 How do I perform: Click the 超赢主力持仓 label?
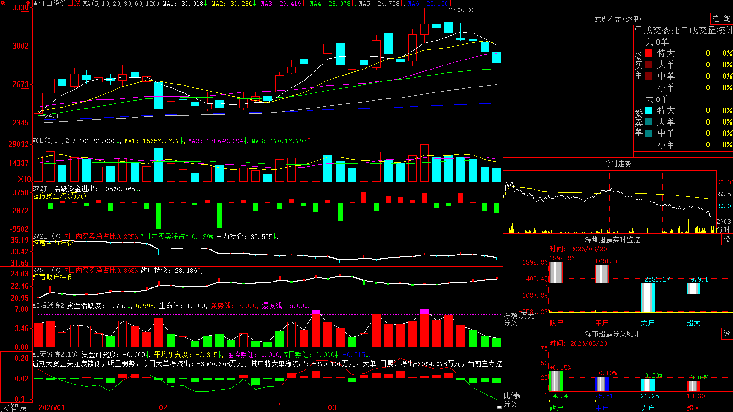click(x=53, y=243)
